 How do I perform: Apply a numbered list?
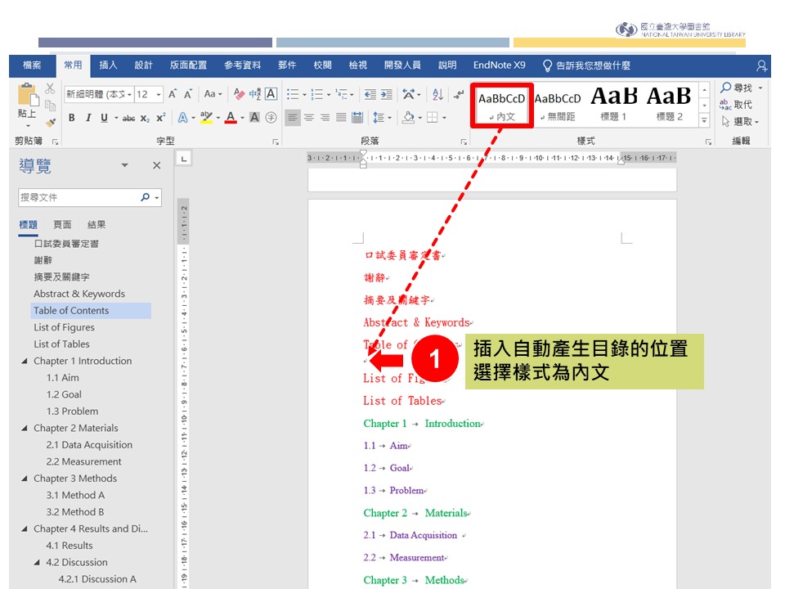click(x=317, y=94)
